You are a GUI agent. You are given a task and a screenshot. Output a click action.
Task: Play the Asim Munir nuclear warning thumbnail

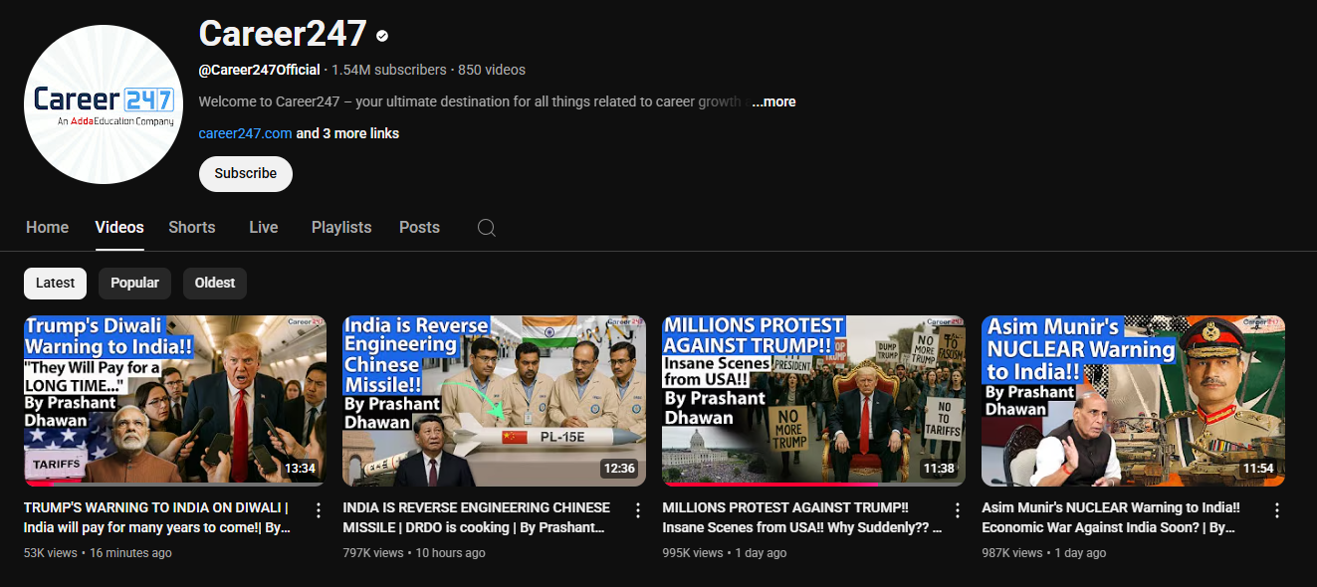click(1133, 400)
